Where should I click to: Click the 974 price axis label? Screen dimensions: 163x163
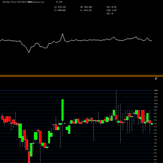[x=156, y=113]
